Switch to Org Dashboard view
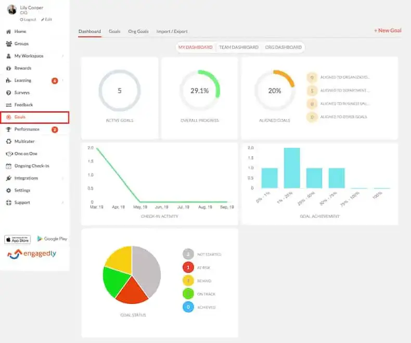The image size is (411, 343). pos(283,47)
